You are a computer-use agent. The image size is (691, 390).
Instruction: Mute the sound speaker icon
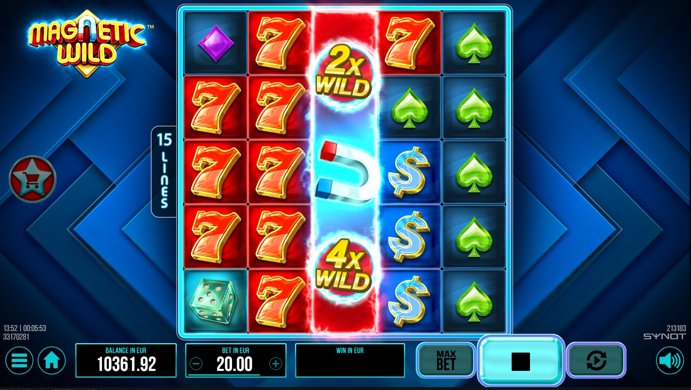click(669, 360)
